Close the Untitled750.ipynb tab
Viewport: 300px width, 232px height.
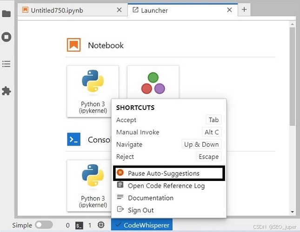pyautogui.click(x=119, y=10)
